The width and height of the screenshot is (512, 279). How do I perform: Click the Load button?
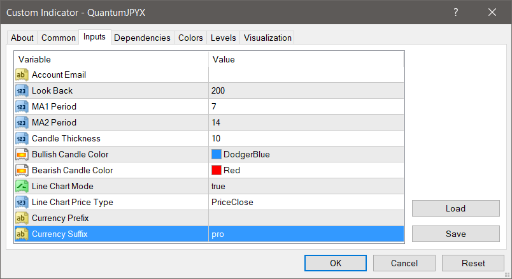tap(455, 208)
